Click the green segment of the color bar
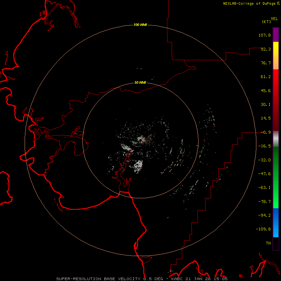281x281 pixels. pos(276,177)
